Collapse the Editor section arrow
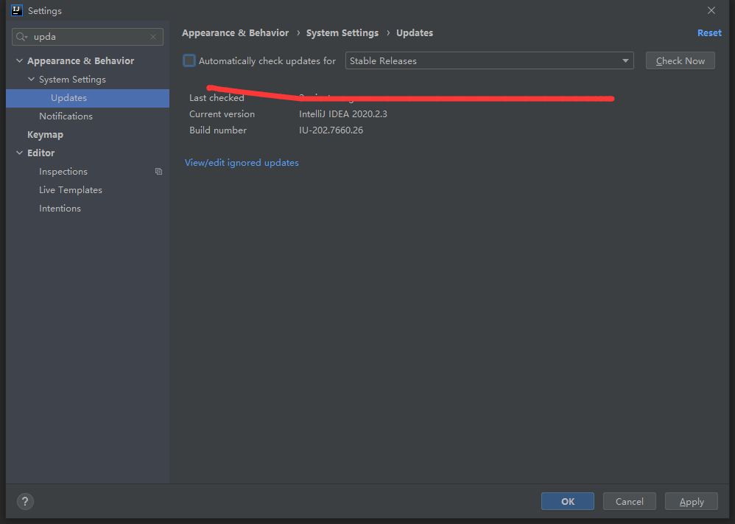This screenshot has width=735, height=524. [19, 153]
